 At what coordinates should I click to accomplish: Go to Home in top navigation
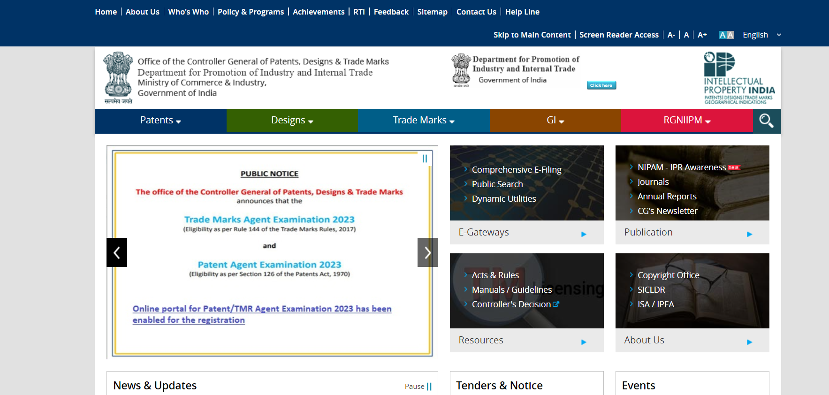pyautogui.click(x=106, y=12)
